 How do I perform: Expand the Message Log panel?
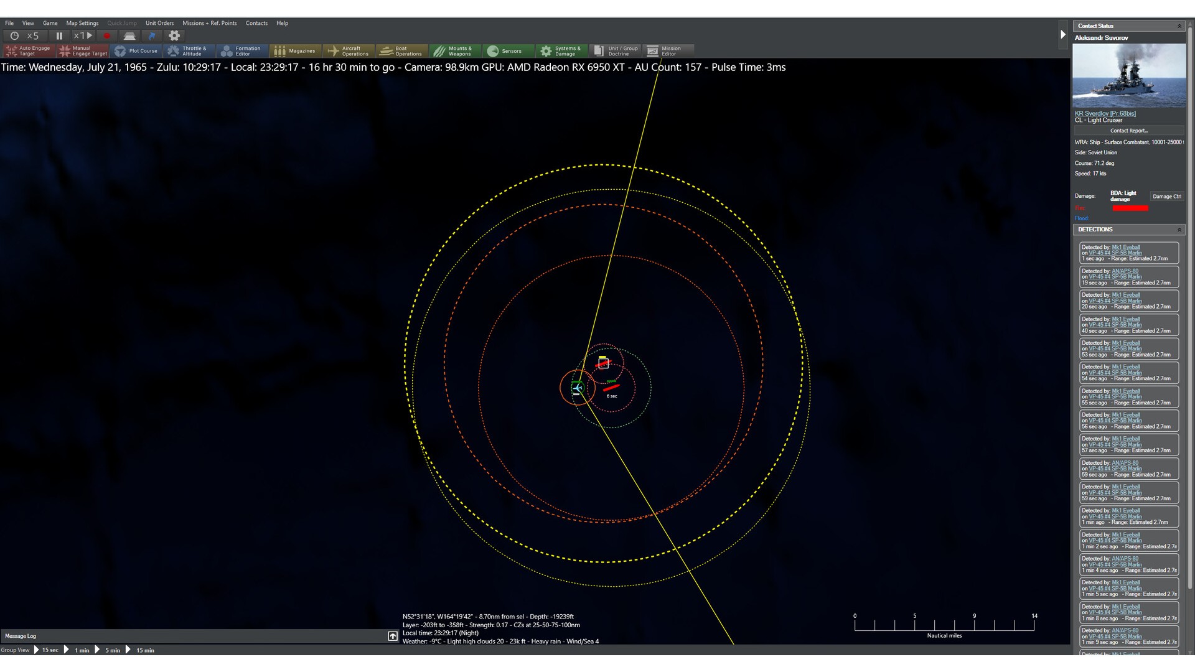tap(393, 636)
